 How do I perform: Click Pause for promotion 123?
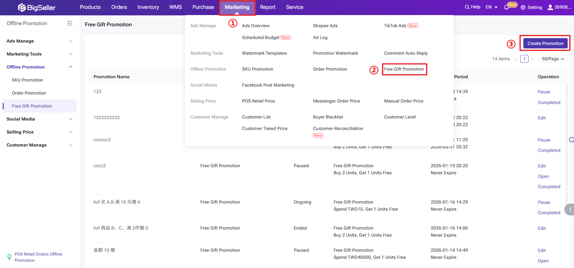544,92
